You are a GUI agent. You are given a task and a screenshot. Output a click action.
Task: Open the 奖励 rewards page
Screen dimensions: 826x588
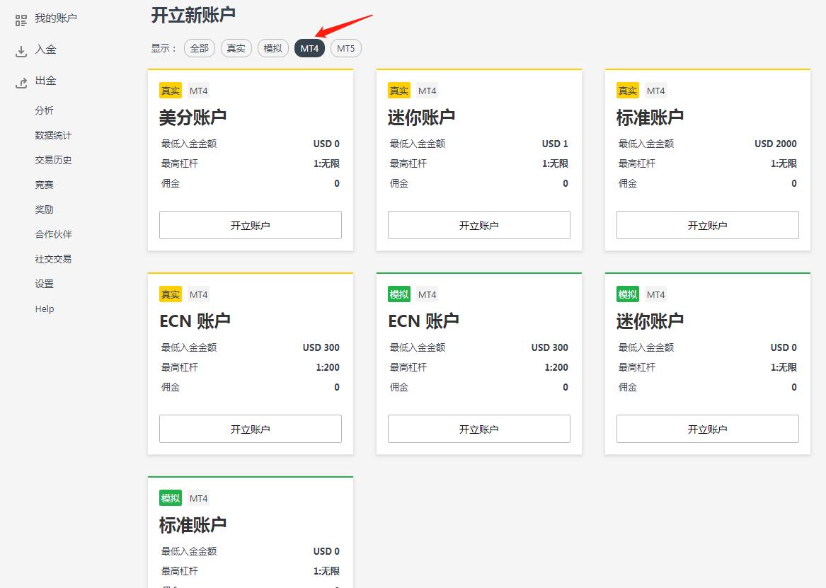pyautogui.click(x=44, y=209)
